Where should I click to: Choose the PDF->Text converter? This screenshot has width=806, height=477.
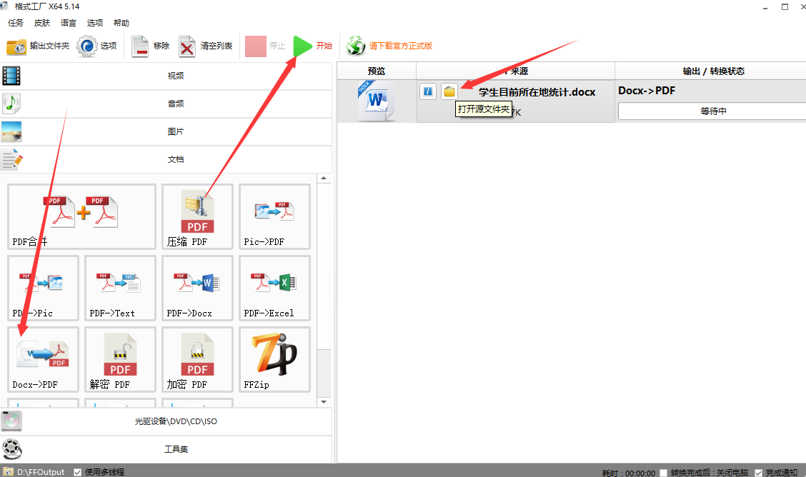coord(120,288)
